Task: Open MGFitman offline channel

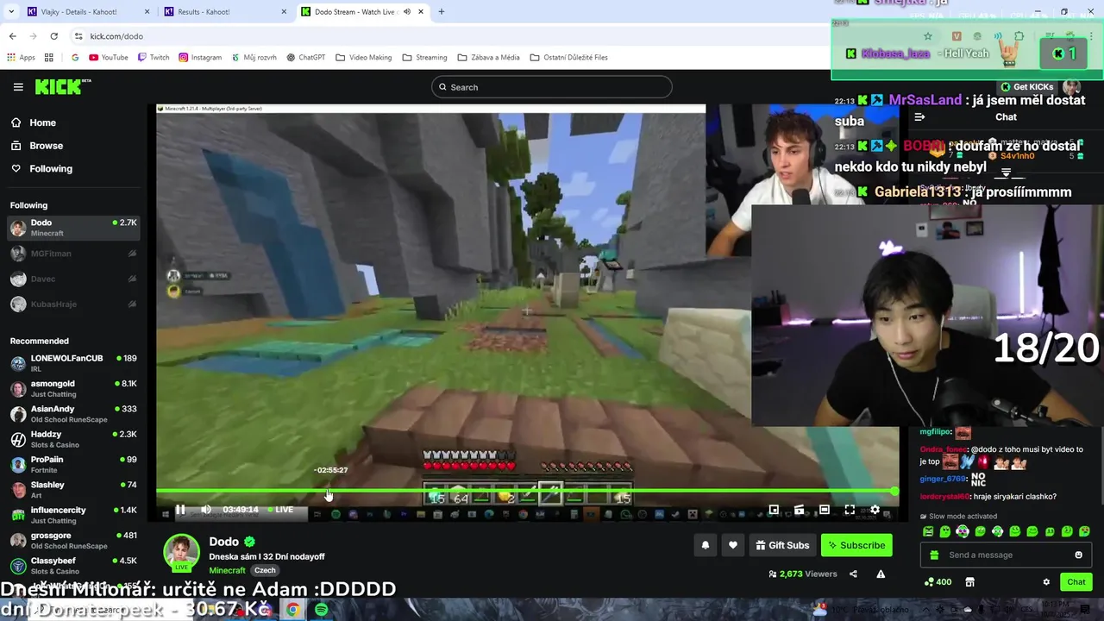Action: (x=74, y=254)
